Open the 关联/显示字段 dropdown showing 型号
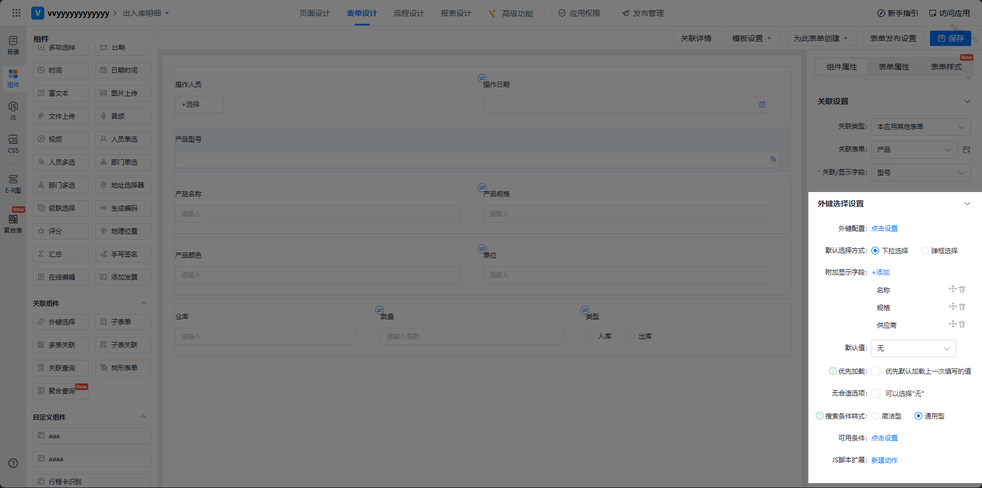 (x=921, y=173)
